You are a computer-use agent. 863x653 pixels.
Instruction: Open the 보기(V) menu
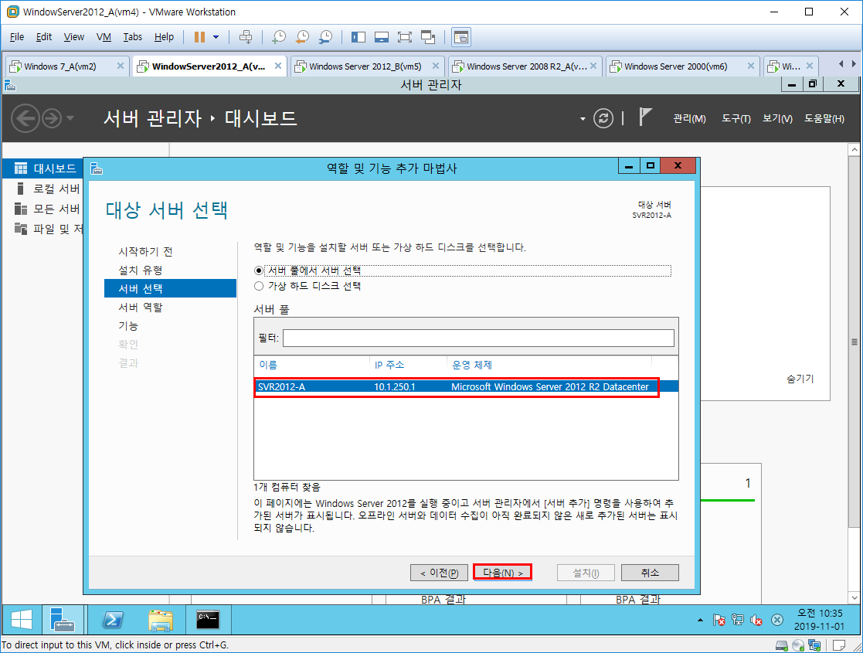pyautogui.click(x=777, y=119)
